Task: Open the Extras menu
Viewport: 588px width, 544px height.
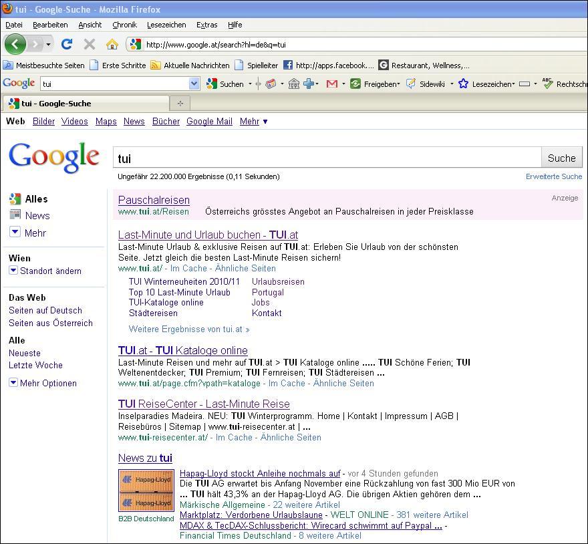Action: 206,25
